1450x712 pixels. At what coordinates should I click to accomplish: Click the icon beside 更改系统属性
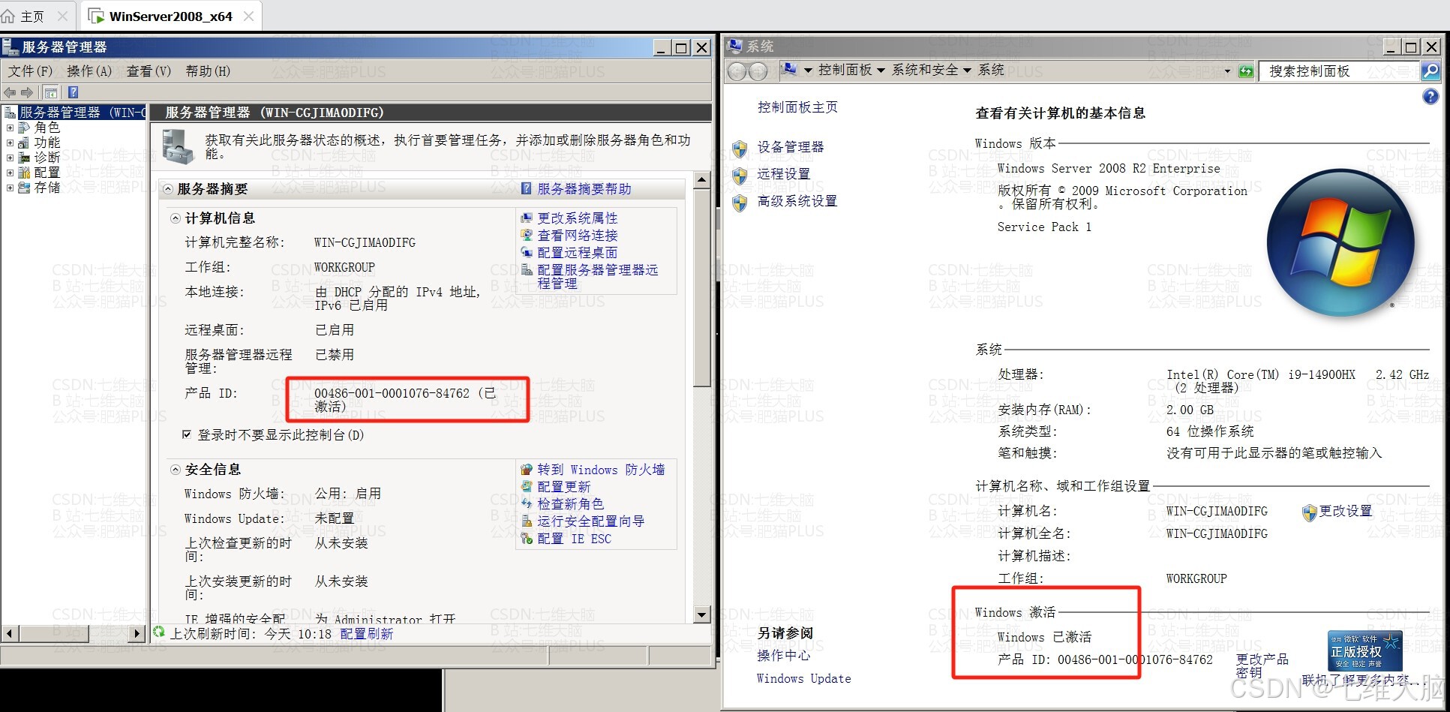point(527,218)
